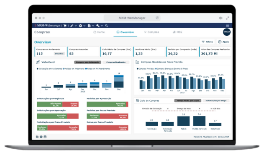Click Pendentes segment in Solicitações por Prazo Previsto
Viewport: 263px width, 152px height.
[42, 128]
